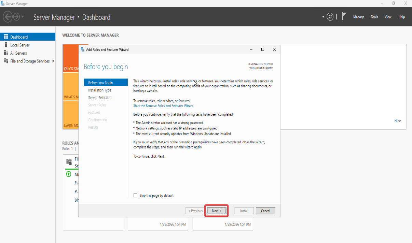Open Local Server from sidebar icon
This screenshot has width=412, height=243.
(x=6, y=45)
